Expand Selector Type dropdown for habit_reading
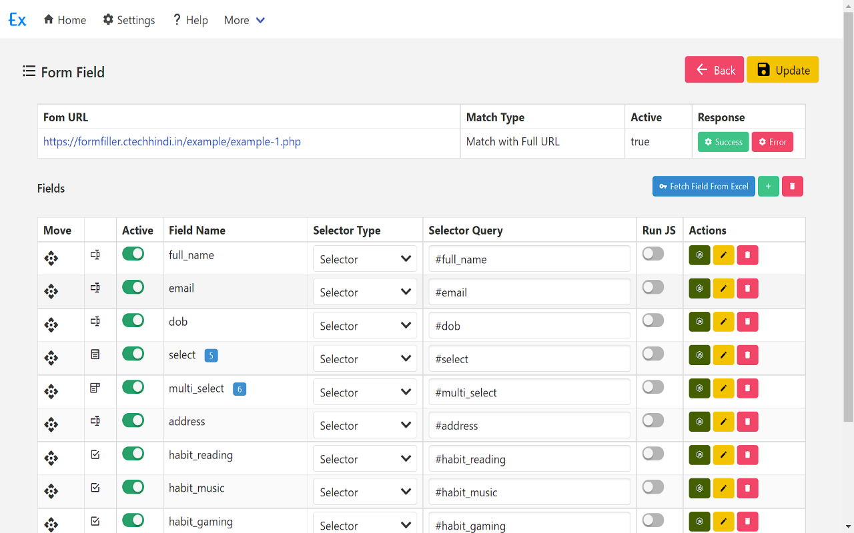The height and width of the screenshot is (533, 854). (364, 459)
